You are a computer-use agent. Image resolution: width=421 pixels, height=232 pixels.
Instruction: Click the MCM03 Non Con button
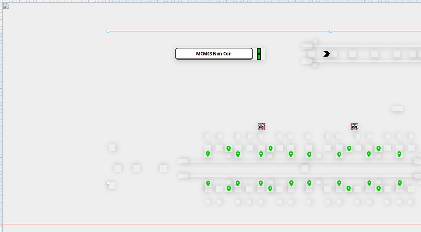(x=214, y=54)
